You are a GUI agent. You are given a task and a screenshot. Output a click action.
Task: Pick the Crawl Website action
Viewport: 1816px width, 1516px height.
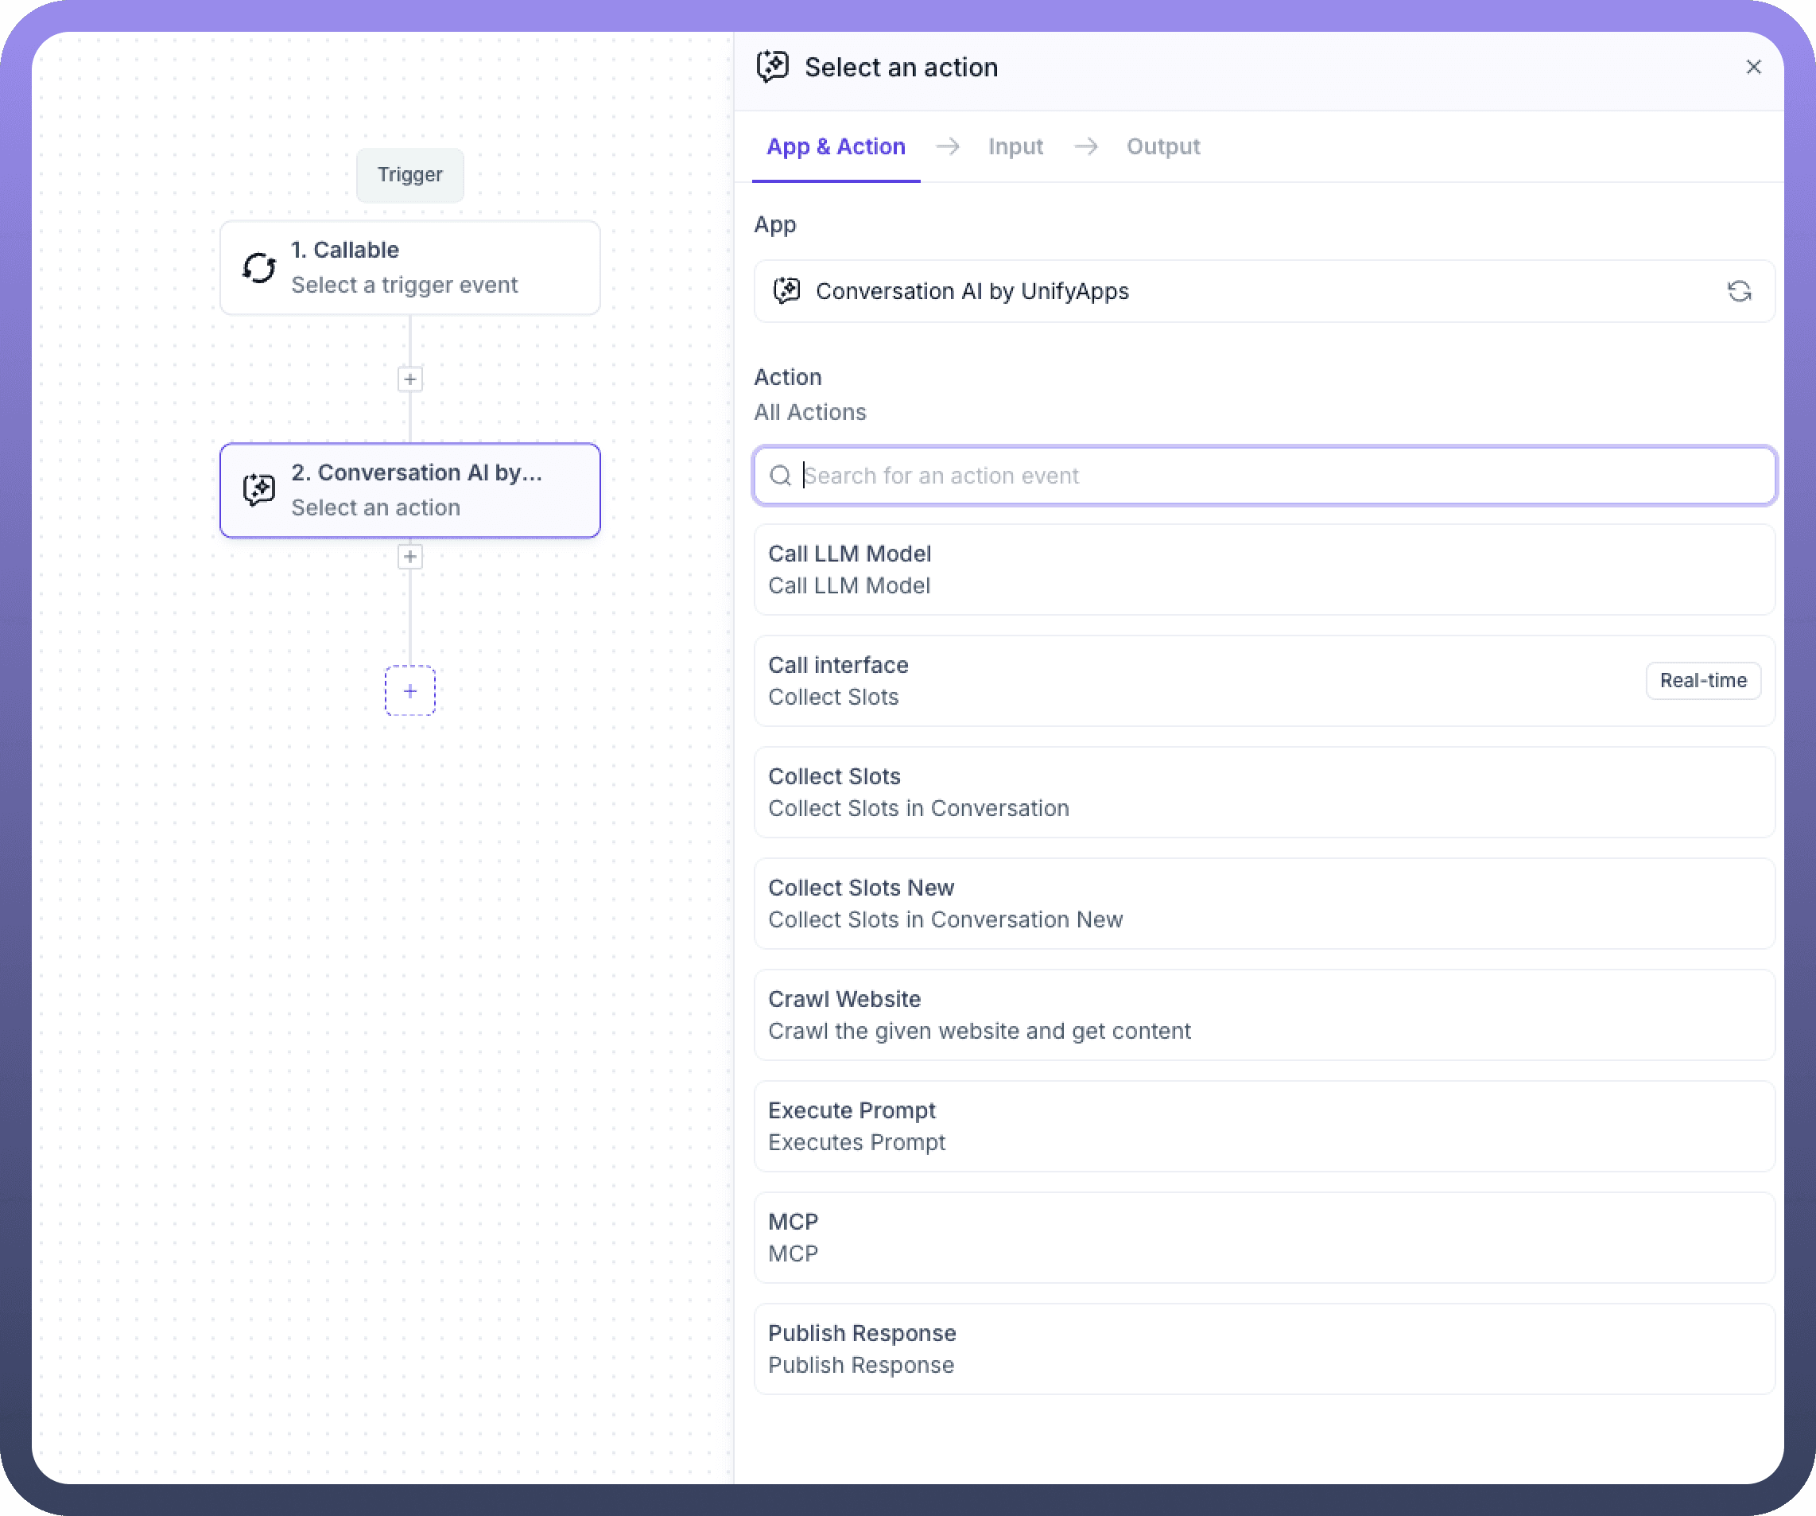pos(1263,1015)
